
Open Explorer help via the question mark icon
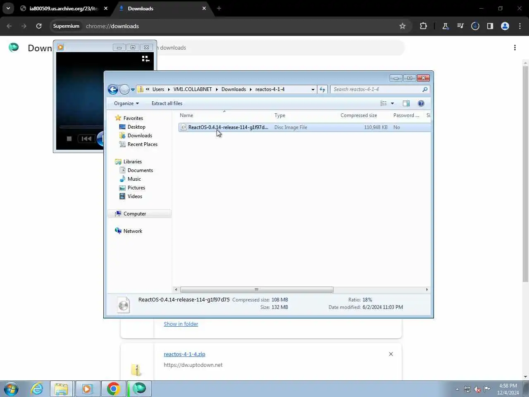click(421, 103)
